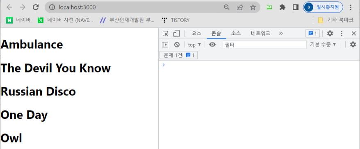The image size is (360, 149).
Task: Bookmark this page with the star icon
Action: click(x=253, y=7)
